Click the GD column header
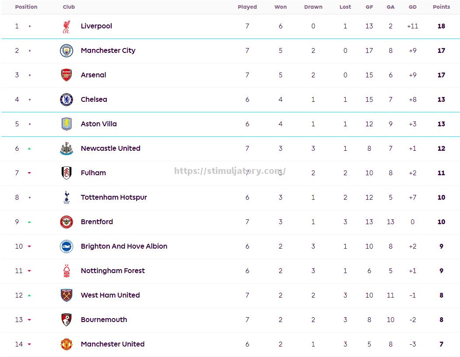The width and height of the screenshot is (460, 357). click(x=412, y=7)
